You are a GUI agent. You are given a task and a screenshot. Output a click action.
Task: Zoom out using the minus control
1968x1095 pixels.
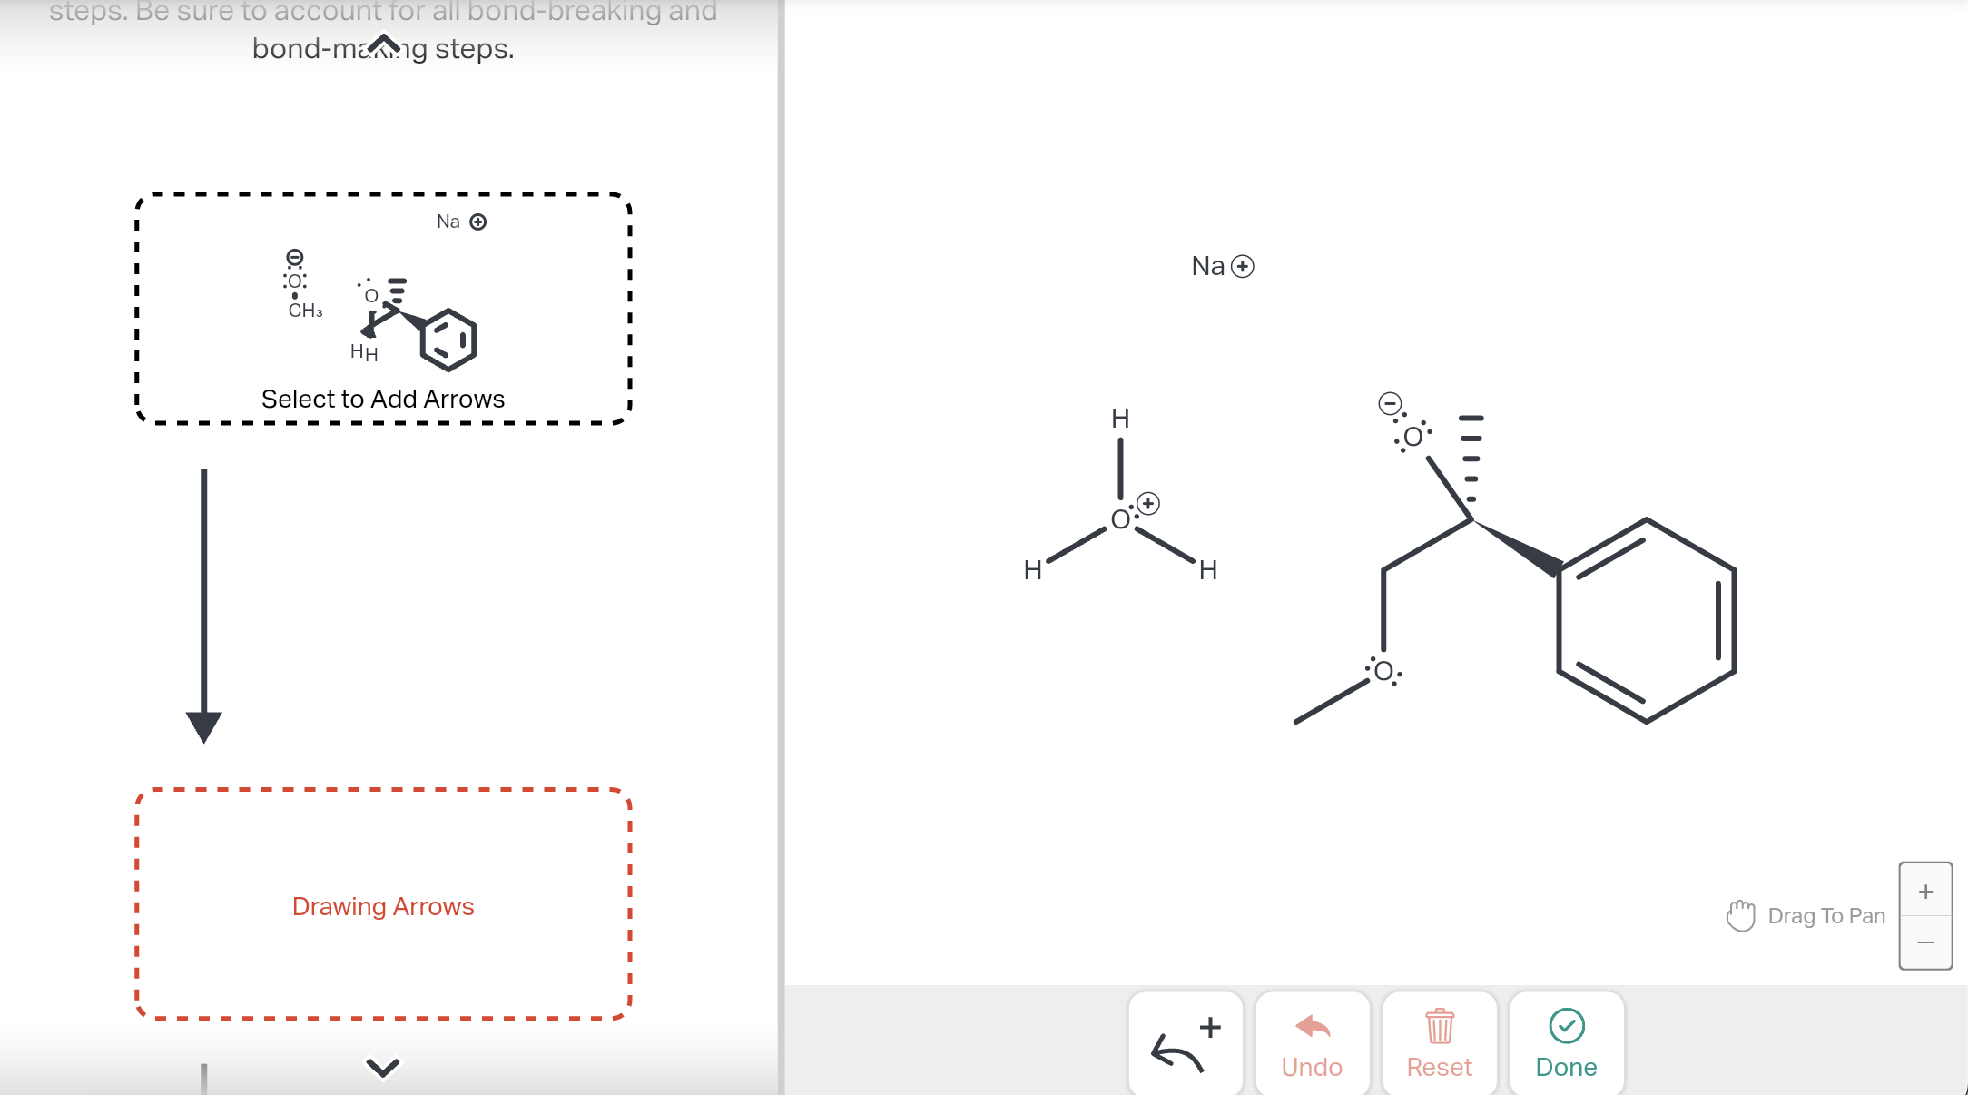tap(1925, 942)
